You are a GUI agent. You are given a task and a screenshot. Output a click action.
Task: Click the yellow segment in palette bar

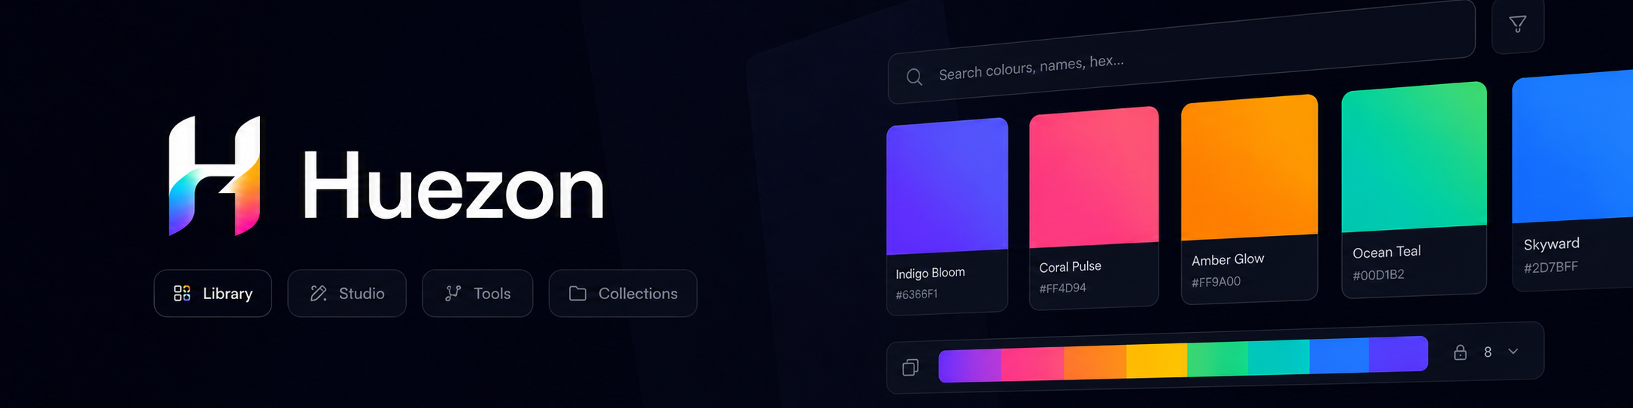click(1156, 360)
